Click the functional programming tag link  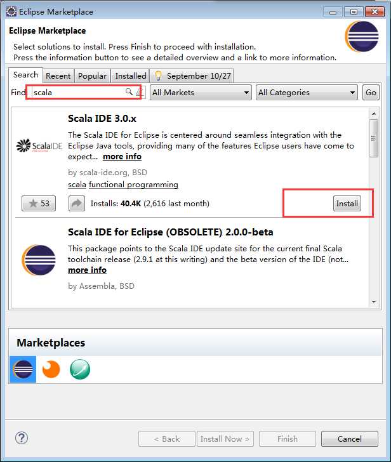point(133,185)
